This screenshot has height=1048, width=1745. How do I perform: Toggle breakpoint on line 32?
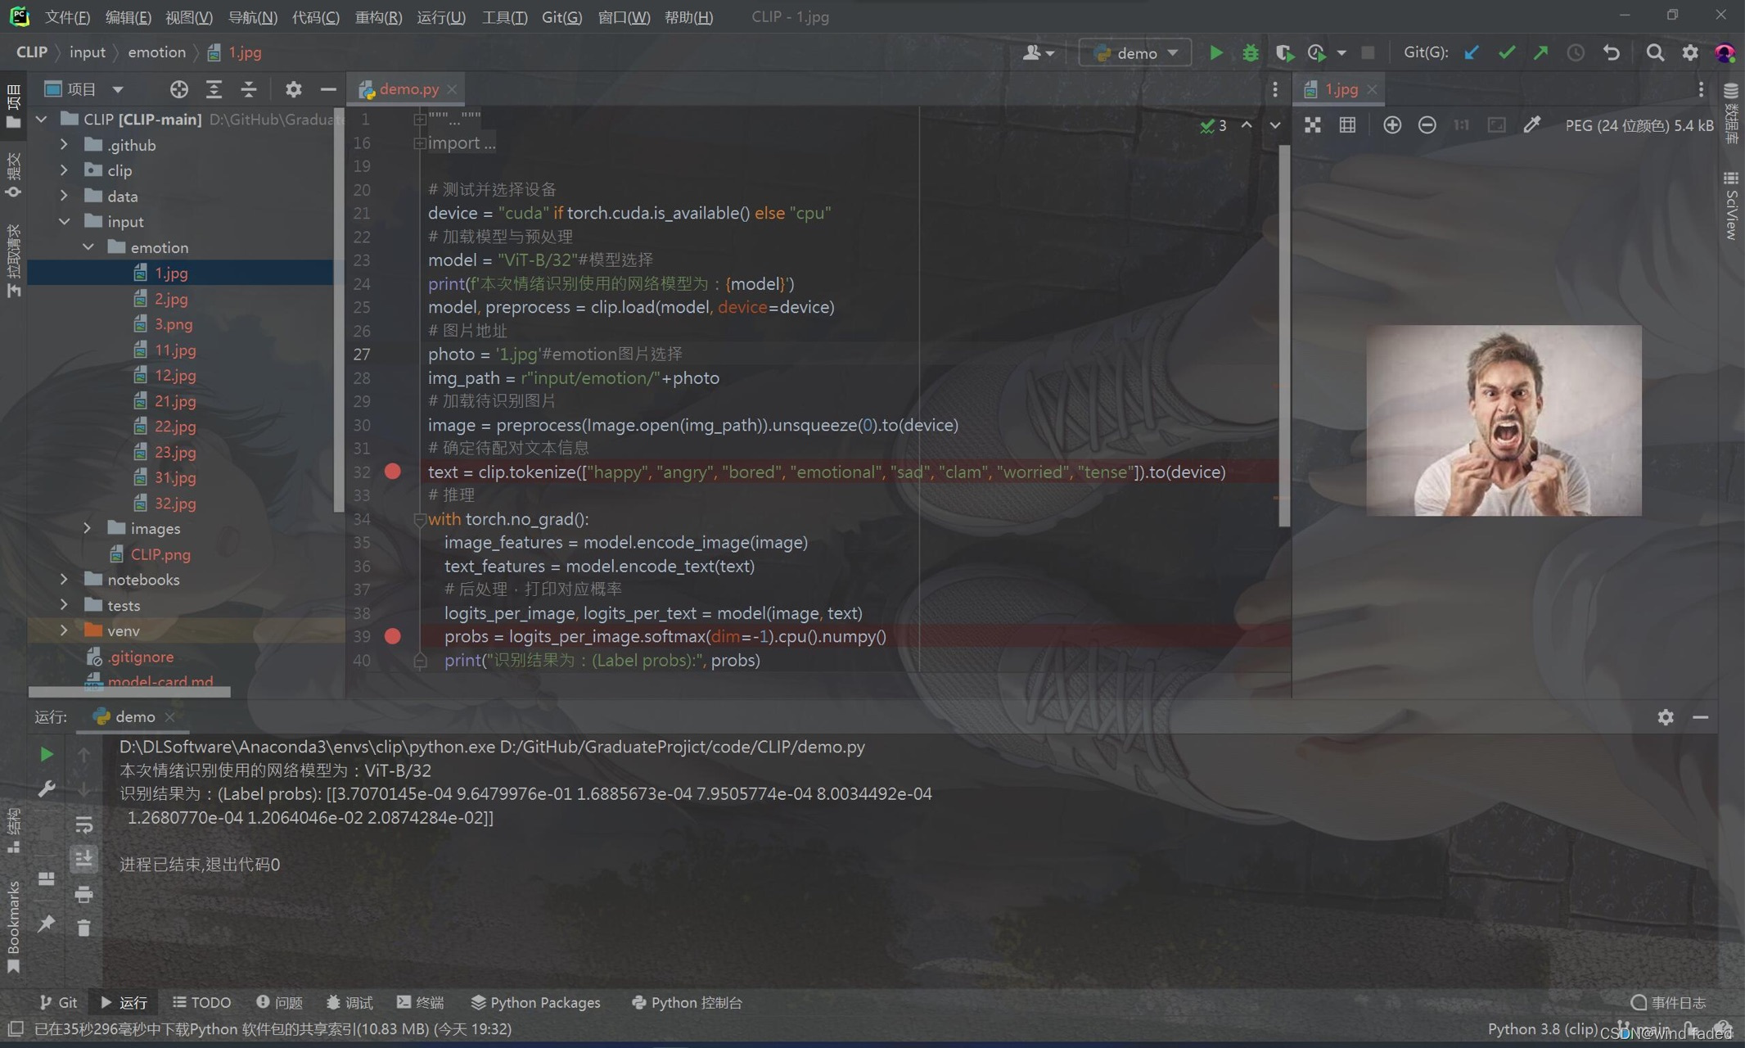click(x=393, y=472)
